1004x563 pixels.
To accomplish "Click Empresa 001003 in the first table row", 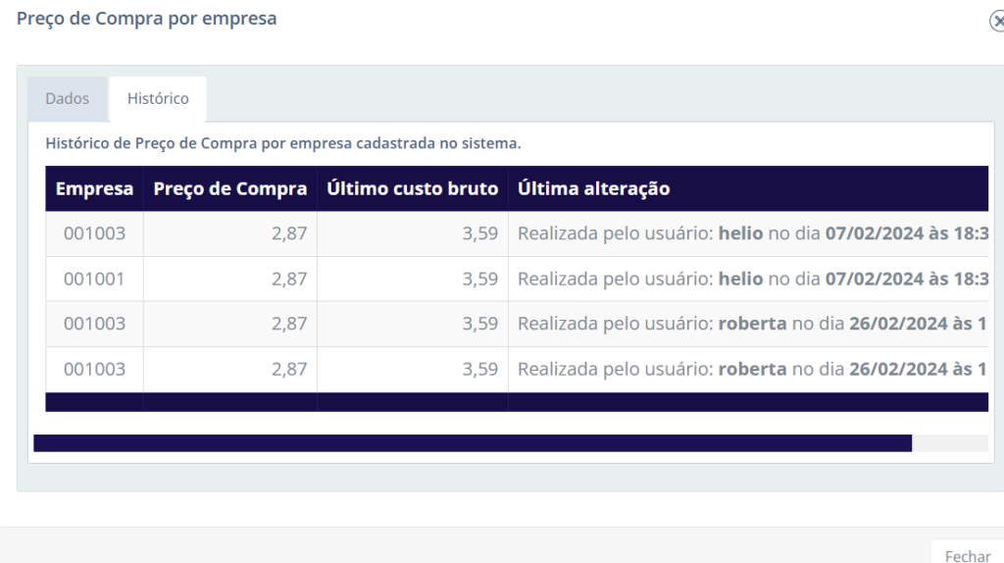I will [x=94, y=233].
